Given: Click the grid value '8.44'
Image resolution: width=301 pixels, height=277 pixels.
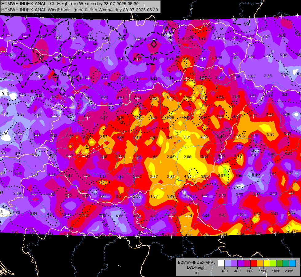Looking at the screenshot, I should pyautogui.click(x=89, y=38).
